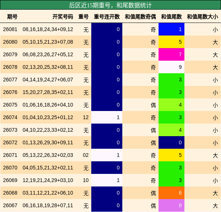
Task: Click the 期号 column header
Action: [12, 17]
